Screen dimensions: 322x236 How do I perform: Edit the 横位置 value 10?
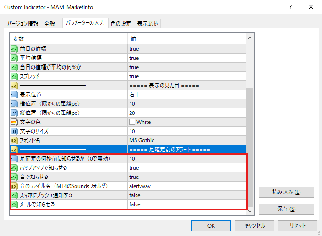pos(186,104)
